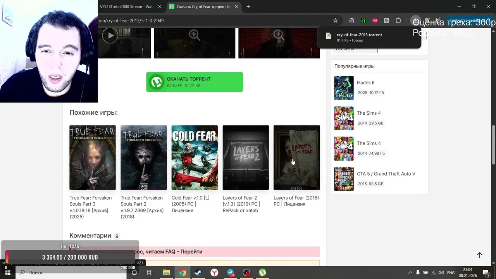This screenshot has width=496, height=279.
Task: Click the Комментарии heading
Action: [x=90, y=236]
